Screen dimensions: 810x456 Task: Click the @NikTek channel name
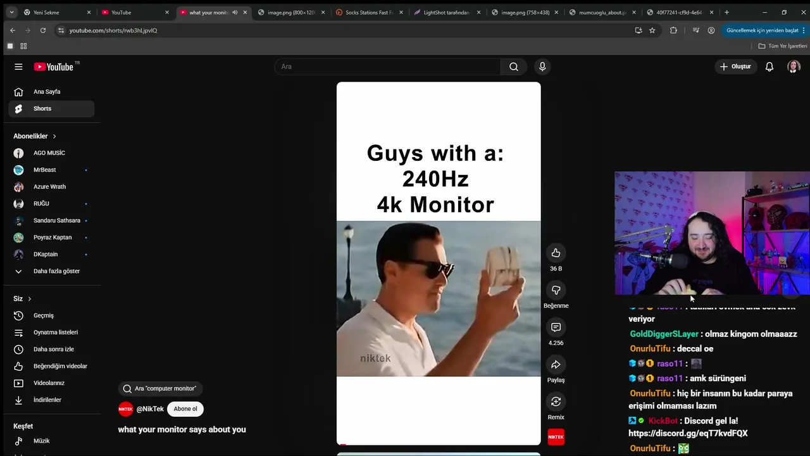click(150, 409)
